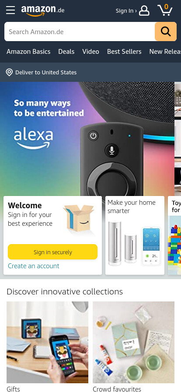181x392 pixels.
Task: View the shopping cart
Action: (x=165, y=10)
